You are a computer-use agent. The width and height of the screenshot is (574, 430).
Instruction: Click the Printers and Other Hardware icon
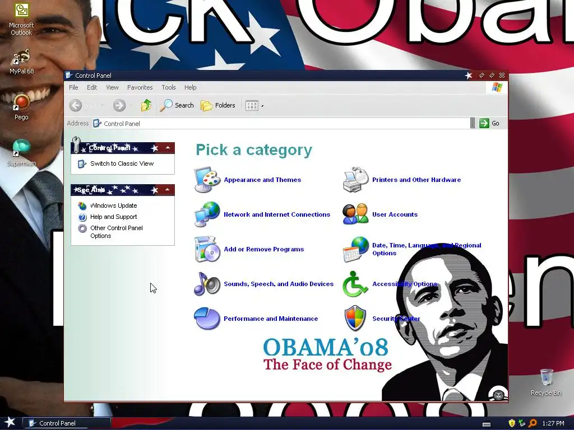click(x=355, y=180)
